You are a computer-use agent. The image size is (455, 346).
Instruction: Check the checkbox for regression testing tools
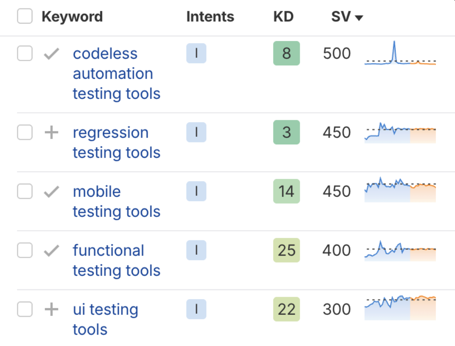coord(24,132)
